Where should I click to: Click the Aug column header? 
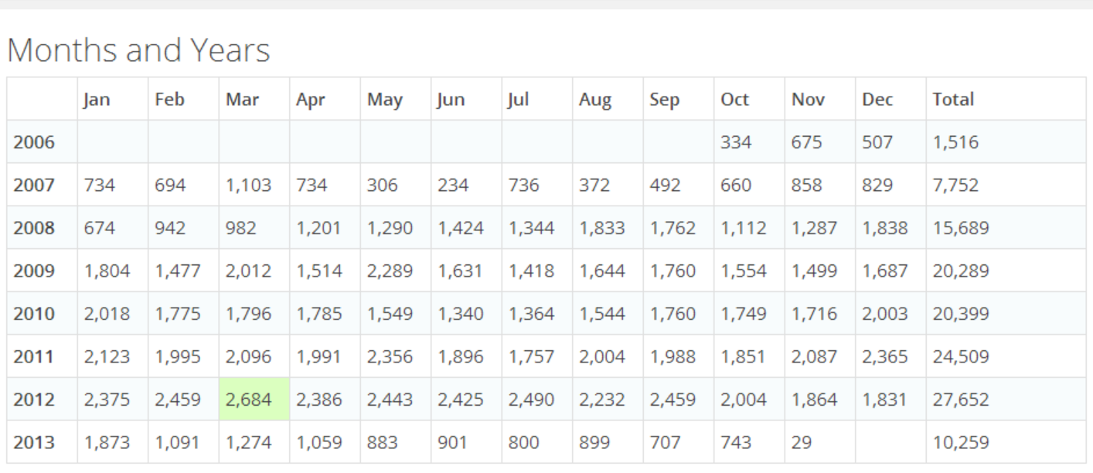pos(594,100)
